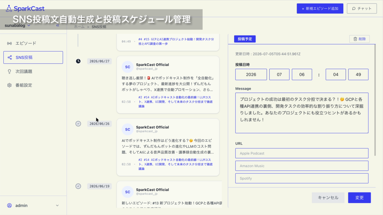Click the 変更 save button

click(359, 198)
